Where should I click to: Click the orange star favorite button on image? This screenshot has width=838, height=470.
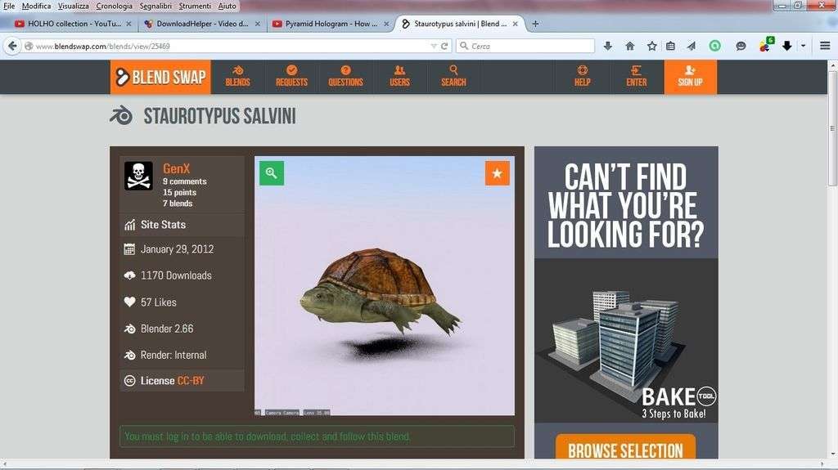coord(497,173)
